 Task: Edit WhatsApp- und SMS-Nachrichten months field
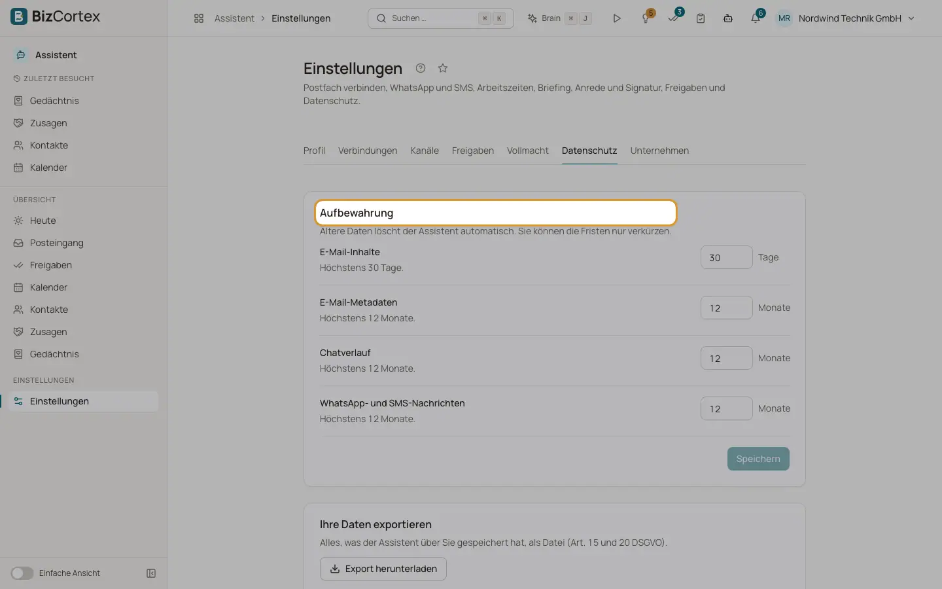(x=727, y=408)
